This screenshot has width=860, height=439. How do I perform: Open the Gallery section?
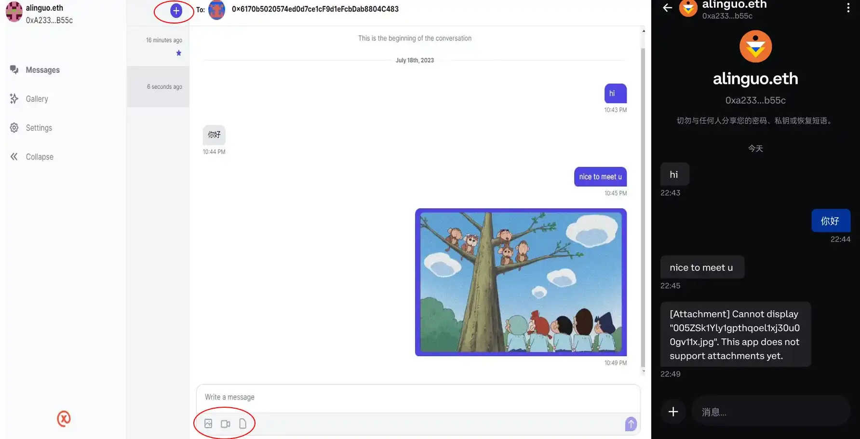coord(37,99)
